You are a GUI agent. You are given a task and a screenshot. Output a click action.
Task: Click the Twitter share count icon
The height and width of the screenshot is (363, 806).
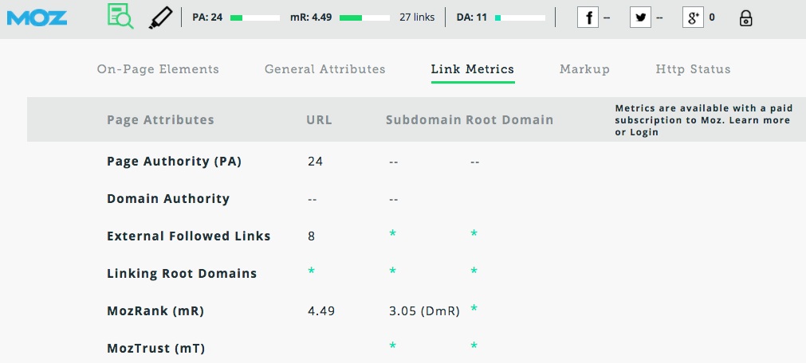[640, 18]
